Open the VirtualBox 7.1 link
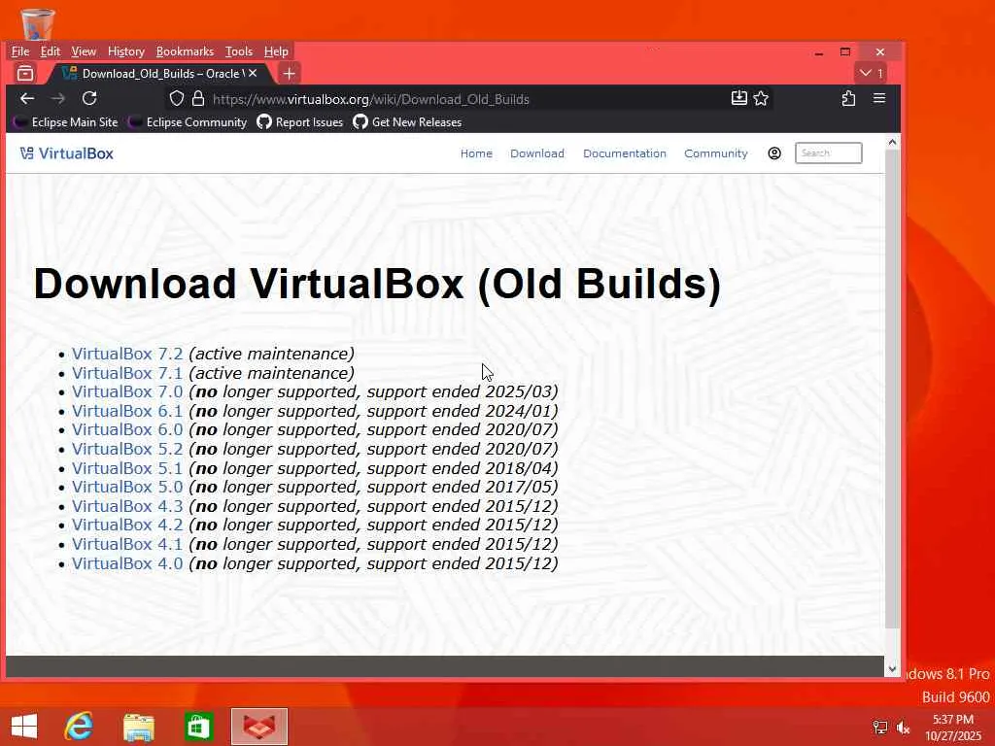The image size is (995, 746). pyautogui.click(x=127, y=373)
